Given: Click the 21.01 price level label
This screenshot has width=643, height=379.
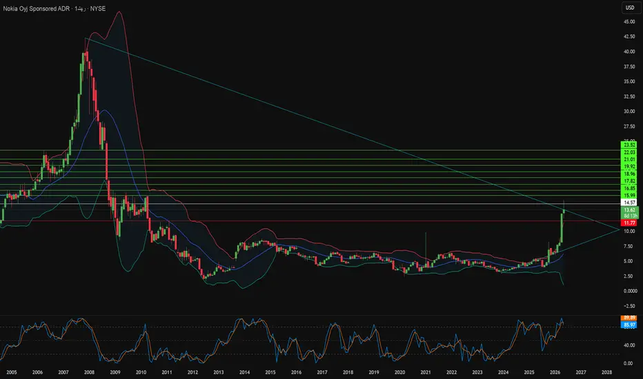Looking at the screenshot, I should [629, 159].
